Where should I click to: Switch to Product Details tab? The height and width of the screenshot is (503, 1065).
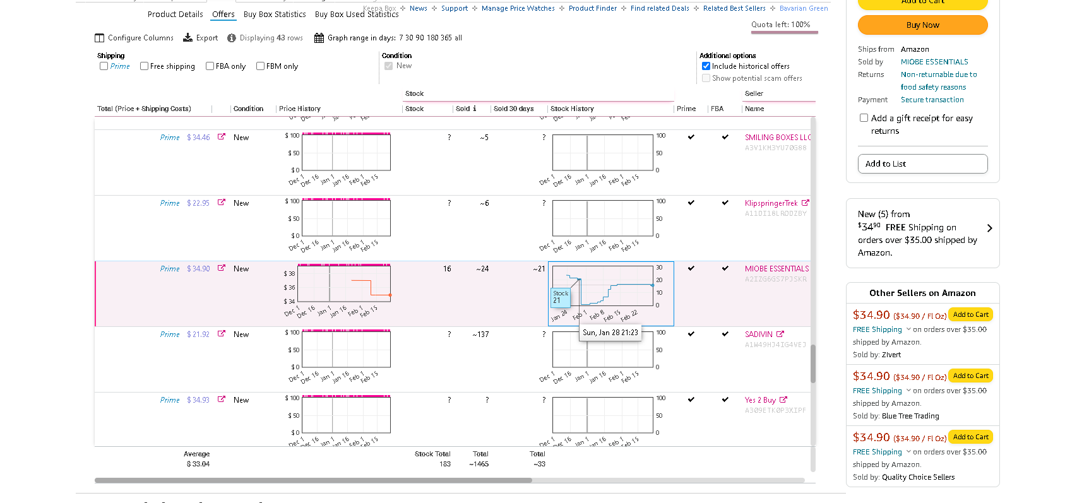(176, 14)
